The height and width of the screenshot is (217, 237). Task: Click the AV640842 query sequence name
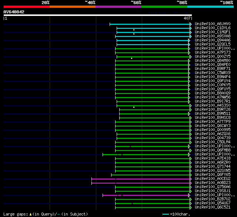(x=14, y=12)
